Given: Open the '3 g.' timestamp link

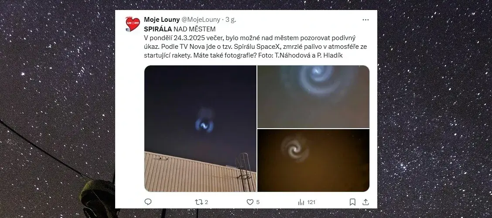Looking at the screenshot, I should click(231, 20).
